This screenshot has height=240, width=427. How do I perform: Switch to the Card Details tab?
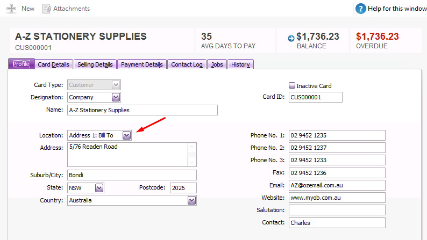click(x=53, y=64)
